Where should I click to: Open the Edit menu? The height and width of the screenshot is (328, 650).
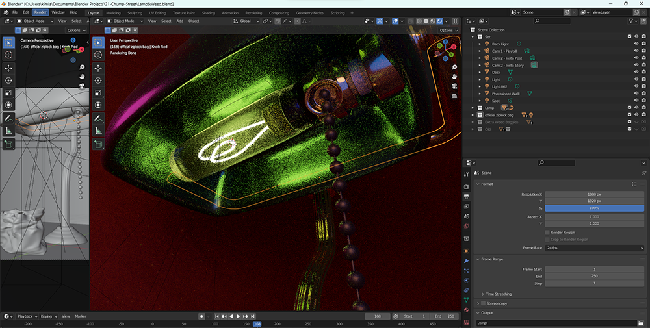pos(26,12)
